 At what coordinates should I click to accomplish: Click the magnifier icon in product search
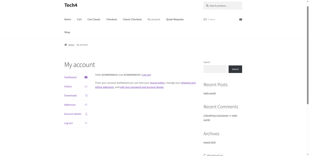tap(207, 6)
